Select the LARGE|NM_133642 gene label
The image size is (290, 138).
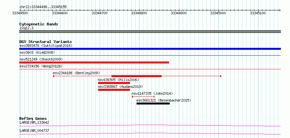click(x=34, y=122)
